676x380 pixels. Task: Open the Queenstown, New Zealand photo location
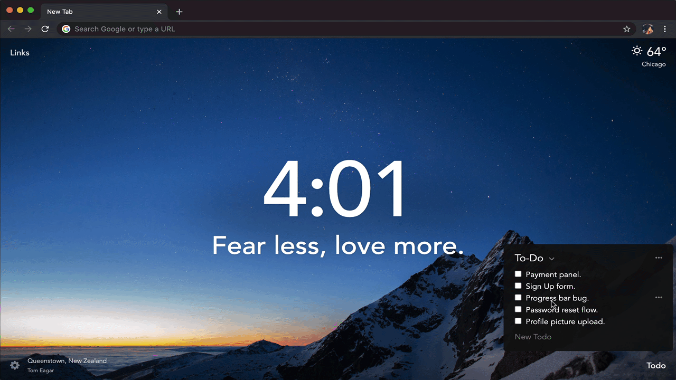[x=67, y=361]
